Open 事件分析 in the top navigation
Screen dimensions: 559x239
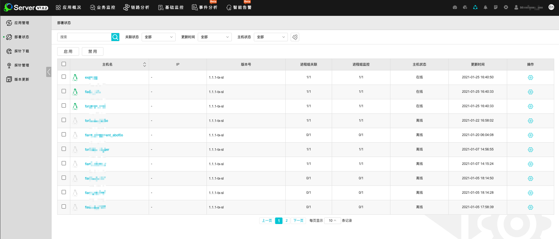point(205,7)
